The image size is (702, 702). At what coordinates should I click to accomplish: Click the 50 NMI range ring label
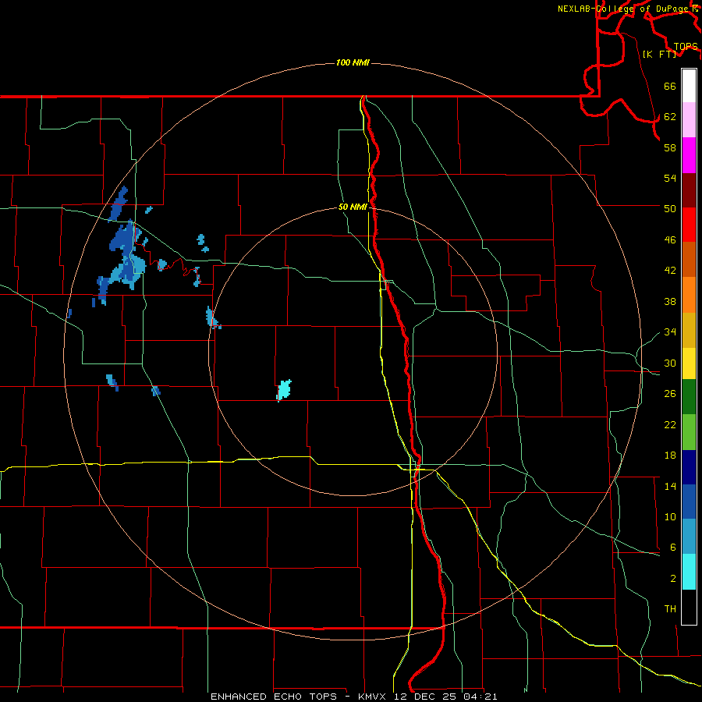click(x=353, y=207)
